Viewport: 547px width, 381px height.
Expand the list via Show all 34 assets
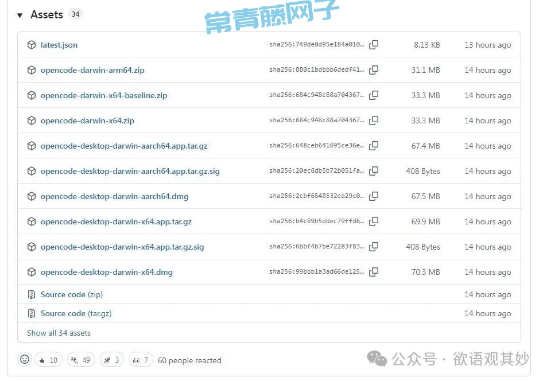click(x=59, y=333)
